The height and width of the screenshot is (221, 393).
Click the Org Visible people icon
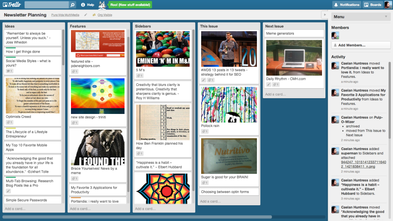coord(94,15)
